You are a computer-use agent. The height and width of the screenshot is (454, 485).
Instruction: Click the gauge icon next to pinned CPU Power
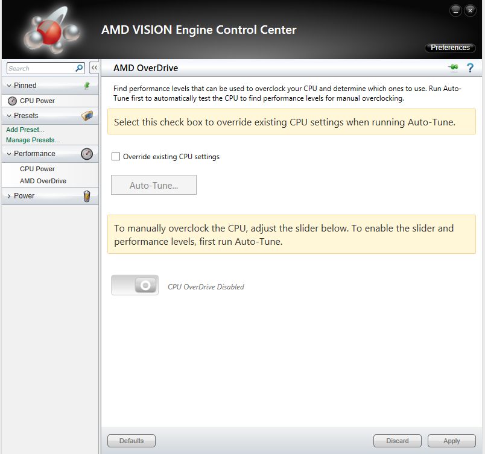[x=13, y=101]
